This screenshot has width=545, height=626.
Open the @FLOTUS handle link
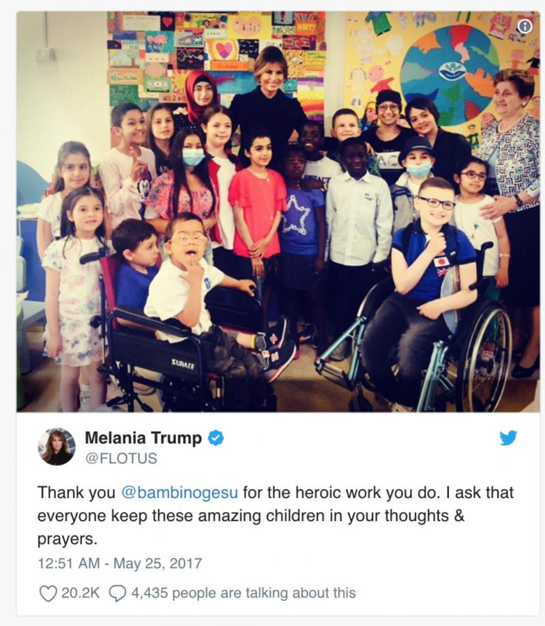click(121, 458)
